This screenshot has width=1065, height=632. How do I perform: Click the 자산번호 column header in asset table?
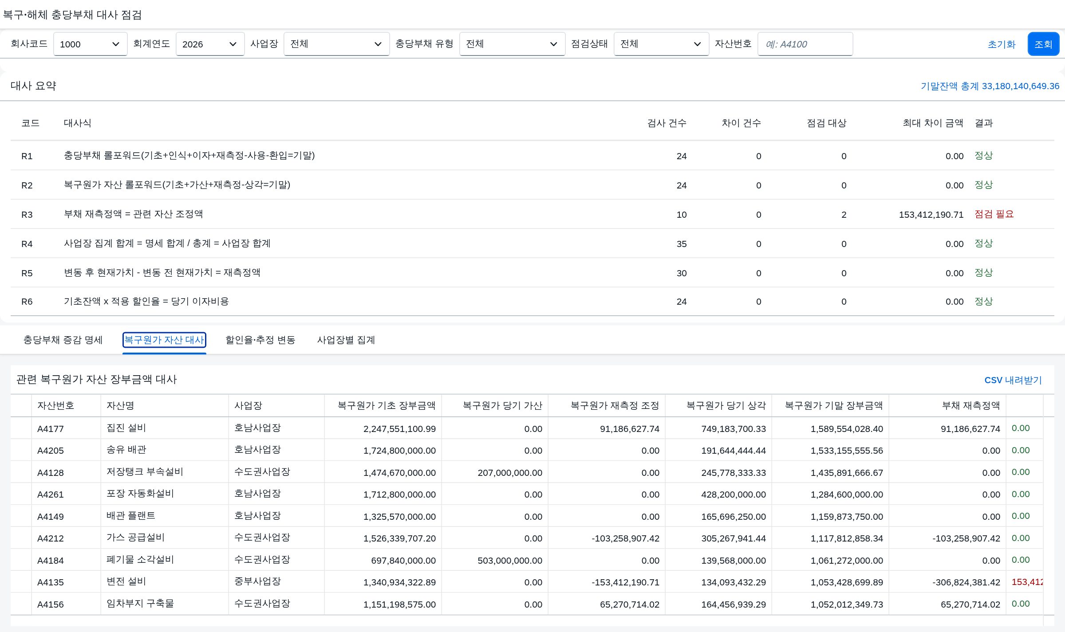click(x=56, y=406)
